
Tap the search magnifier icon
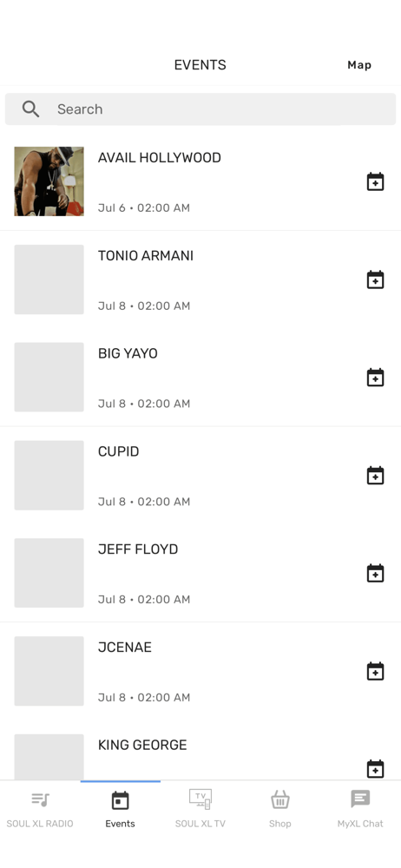31,109
